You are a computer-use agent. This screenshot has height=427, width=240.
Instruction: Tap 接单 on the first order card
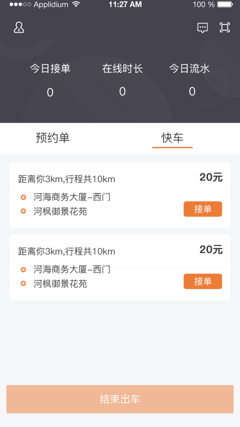203,209
